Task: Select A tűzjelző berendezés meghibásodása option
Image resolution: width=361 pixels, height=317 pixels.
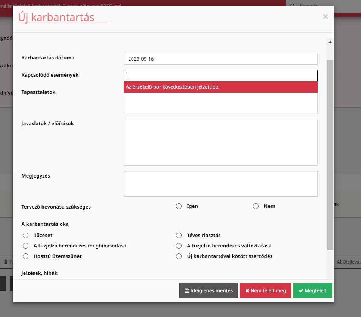Action: tap(25, 246)
